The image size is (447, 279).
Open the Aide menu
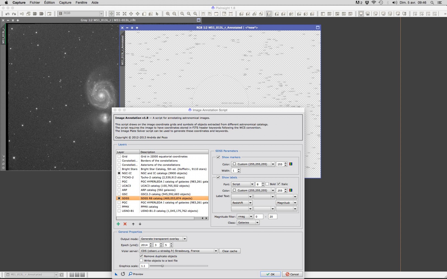pyautogui.click(x=95, y=3)
